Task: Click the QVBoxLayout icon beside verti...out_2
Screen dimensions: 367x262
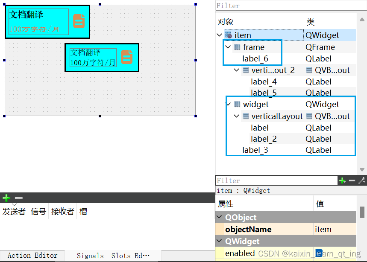Action: point(247,70)
